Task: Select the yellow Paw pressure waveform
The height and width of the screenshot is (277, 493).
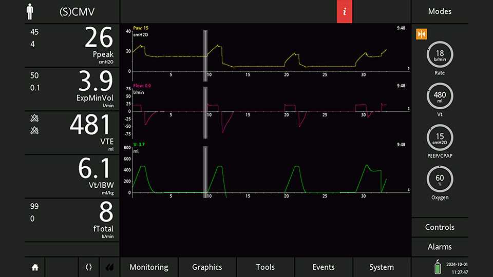Action: point(259,56)
